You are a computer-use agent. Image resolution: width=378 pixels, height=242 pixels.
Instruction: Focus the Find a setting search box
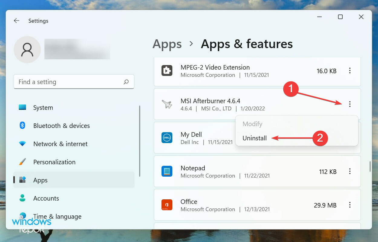click(74, 82)
